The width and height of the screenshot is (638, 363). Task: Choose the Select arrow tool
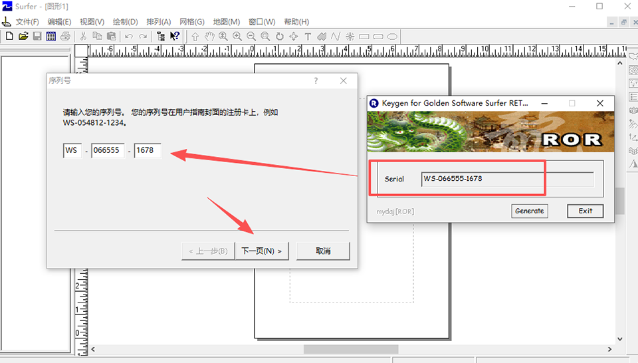click(x=195, y=37)
